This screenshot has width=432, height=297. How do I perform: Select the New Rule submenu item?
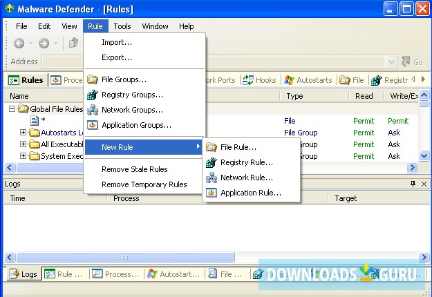143,147
